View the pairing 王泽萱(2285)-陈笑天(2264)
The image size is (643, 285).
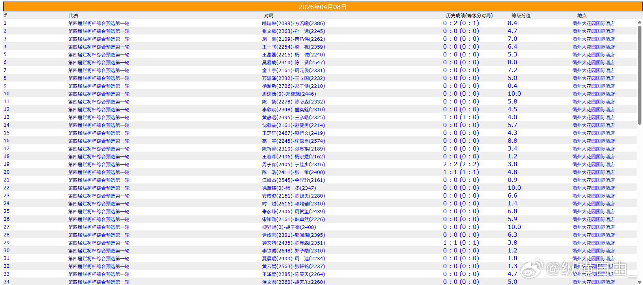tap(293, 274)
